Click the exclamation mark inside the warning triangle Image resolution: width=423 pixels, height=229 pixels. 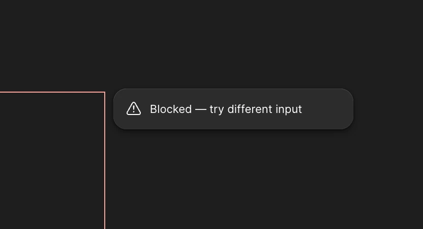(134, 109)
